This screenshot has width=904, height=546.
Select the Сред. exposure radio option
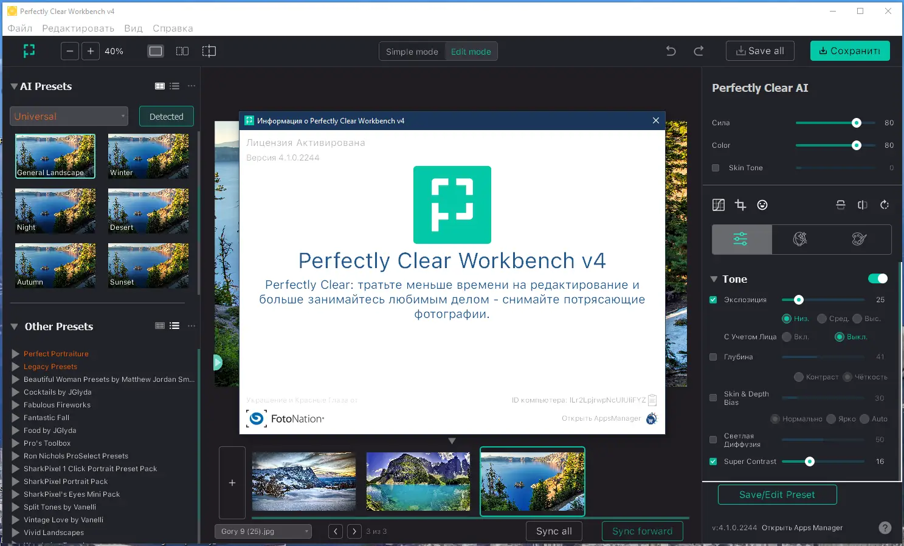click(822, 319)
